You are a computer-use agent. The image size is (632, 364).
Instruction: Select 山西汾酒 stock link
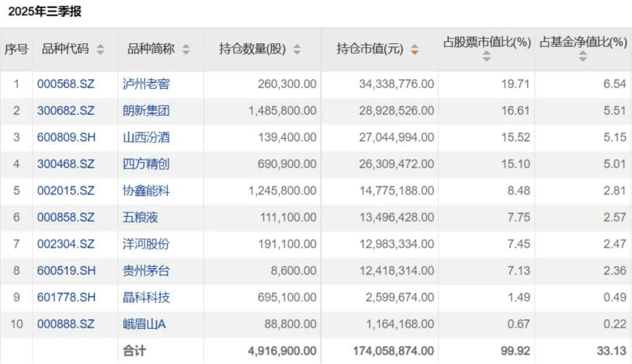coord(146,137)
